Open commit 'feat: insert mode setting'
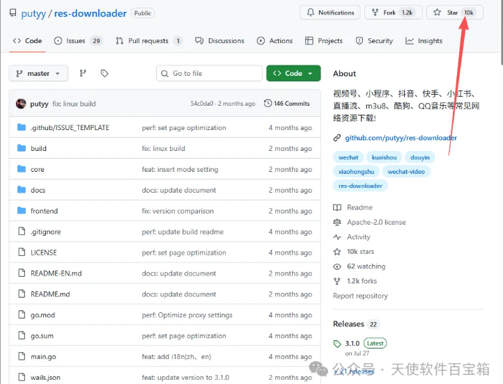Image resolution: width=503 pixels, height=384 pixels. (x=180, y=169)
